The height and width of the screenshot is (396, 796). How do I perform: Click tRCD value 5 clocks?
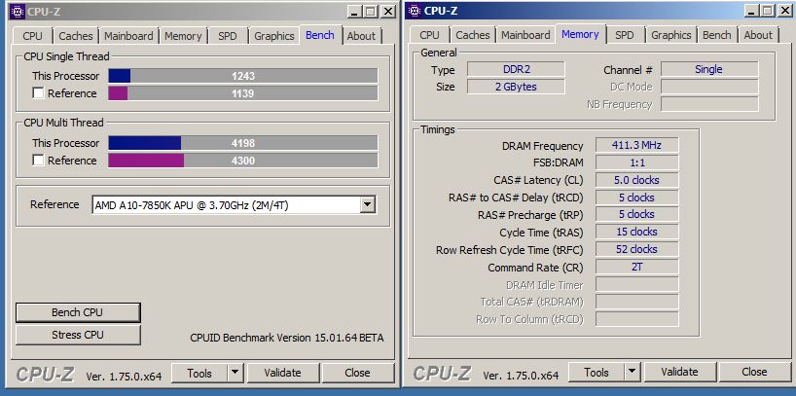[636, 198]
